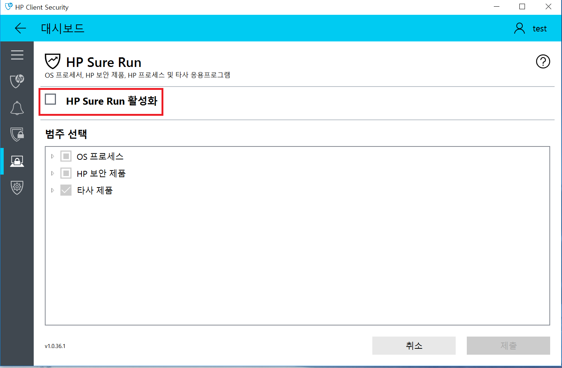
Task: Maximize the HP Client Security window
Action: click(522, 7)
